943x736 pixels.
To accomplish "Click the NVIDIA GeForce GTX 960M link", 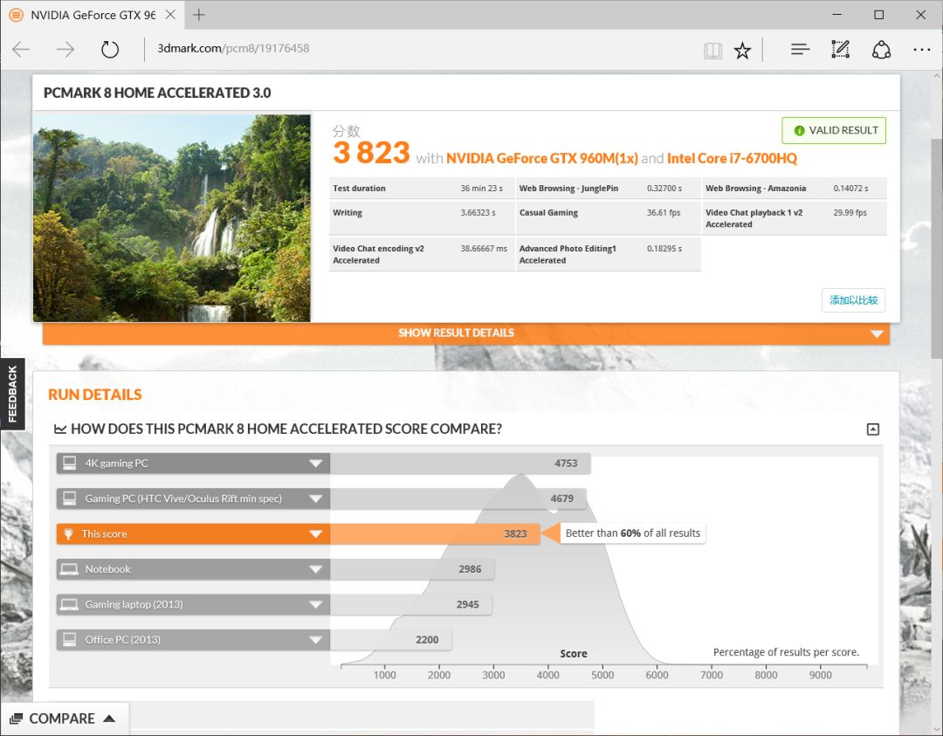I will (541, 158).
